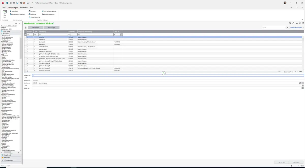305x168 pixels.
Task: Open the Datensätze wählen dropdown
Action: pos(297,27)
